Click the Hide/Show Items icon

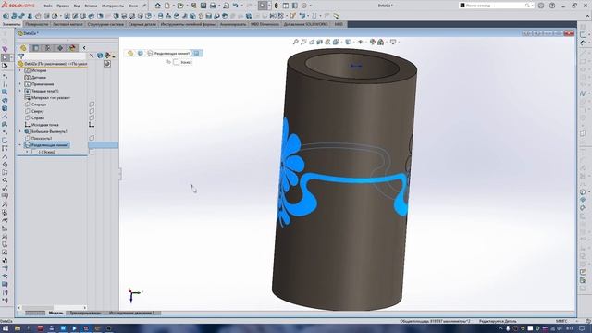(x=360, y=42)
